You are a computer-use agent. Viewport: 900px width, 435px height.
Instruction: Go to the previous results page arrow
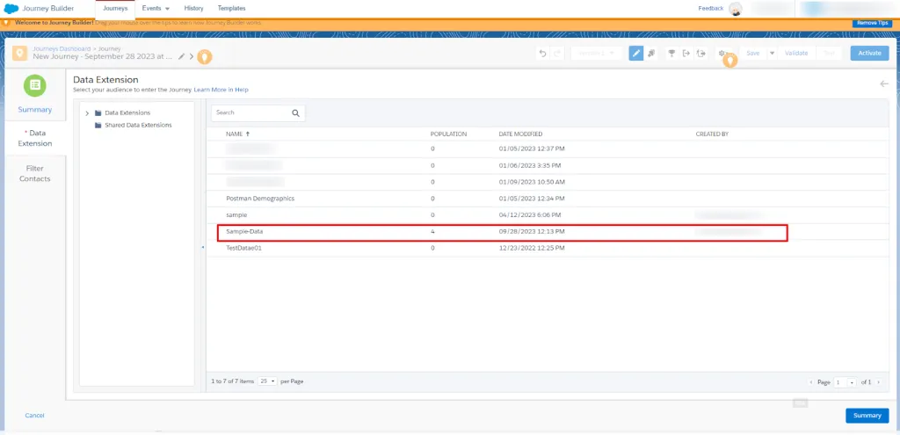point(811,382)
